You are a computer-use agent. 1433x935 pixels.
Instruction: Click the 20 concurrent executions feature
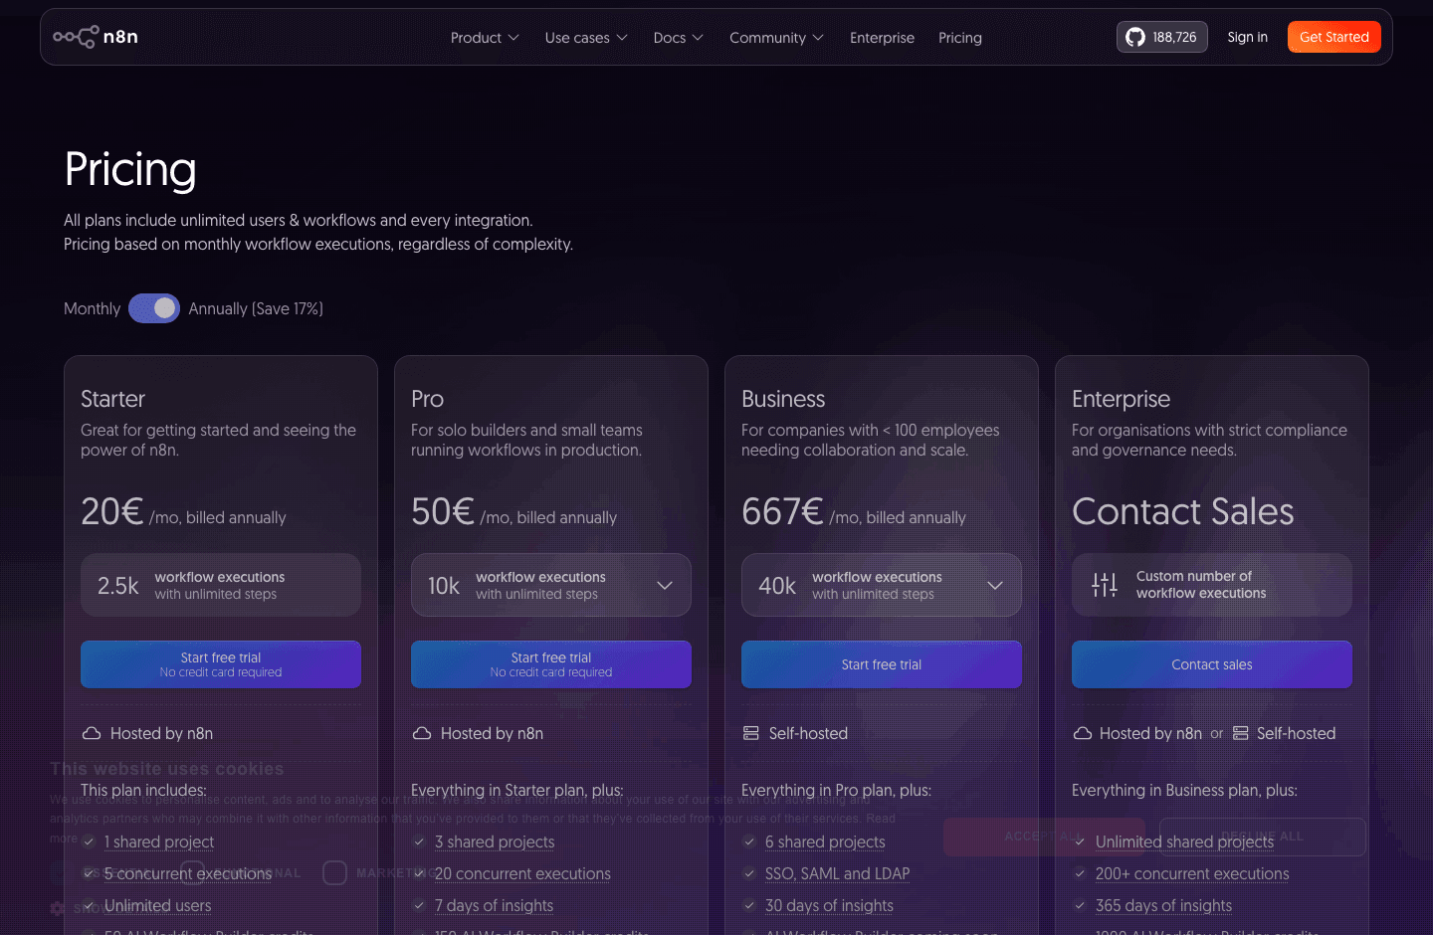pos(522,873)
